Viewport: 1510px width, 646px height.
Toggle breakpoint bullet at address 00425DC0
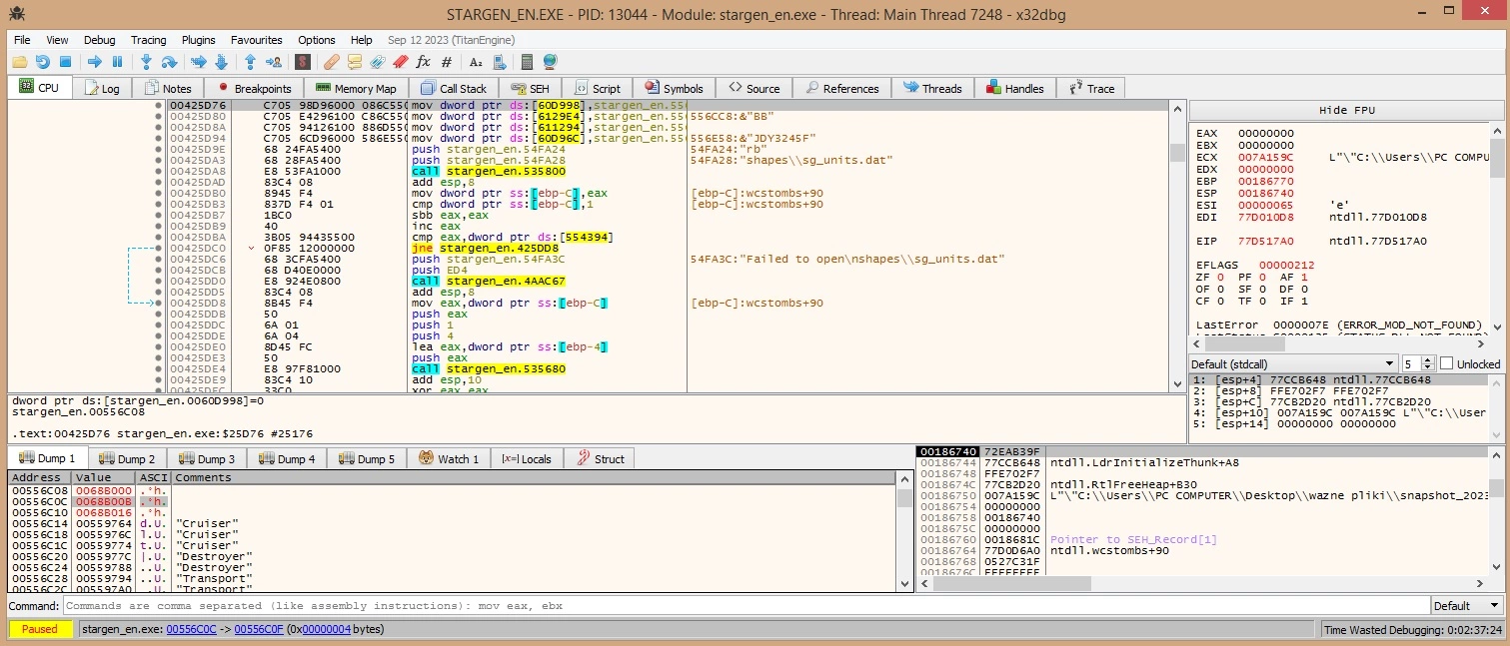tap(158, 247)
